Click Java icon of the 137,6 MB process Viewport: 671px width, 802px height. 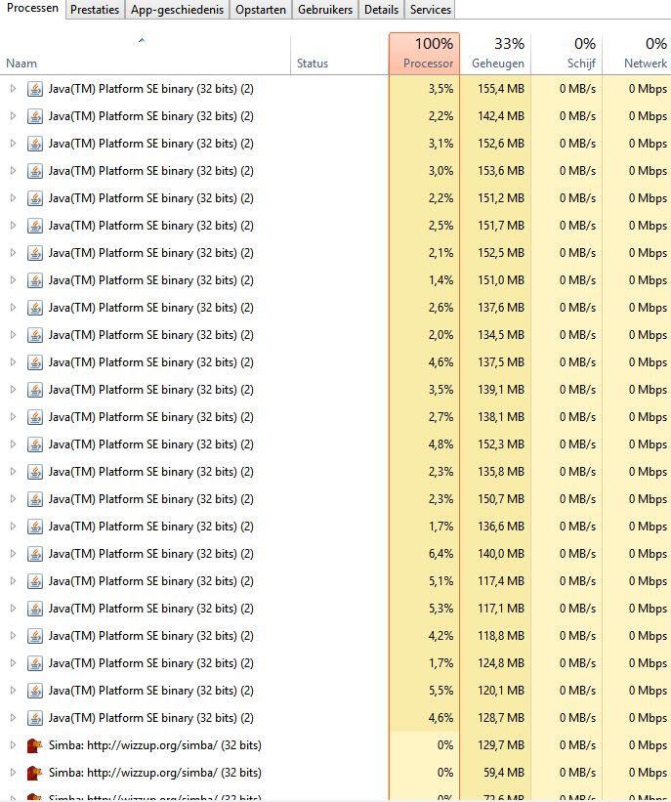coord(35,308)
